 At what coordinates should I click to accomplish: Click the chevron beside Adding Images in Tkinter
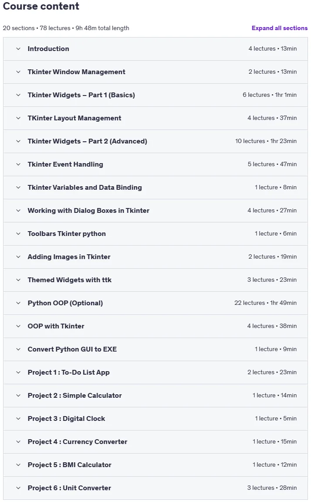[x=18, y=257]
